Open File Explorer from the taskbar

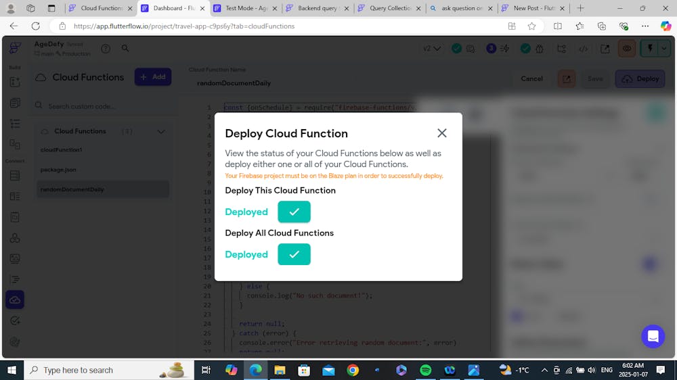(280, 370)
